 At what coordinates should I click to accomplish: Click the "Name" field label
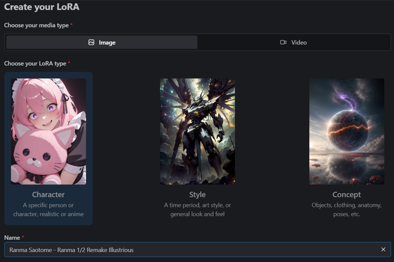pos(12,238)
